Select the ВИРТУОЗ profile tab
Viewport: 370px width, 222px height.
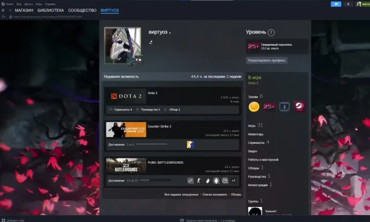(110, 10)
